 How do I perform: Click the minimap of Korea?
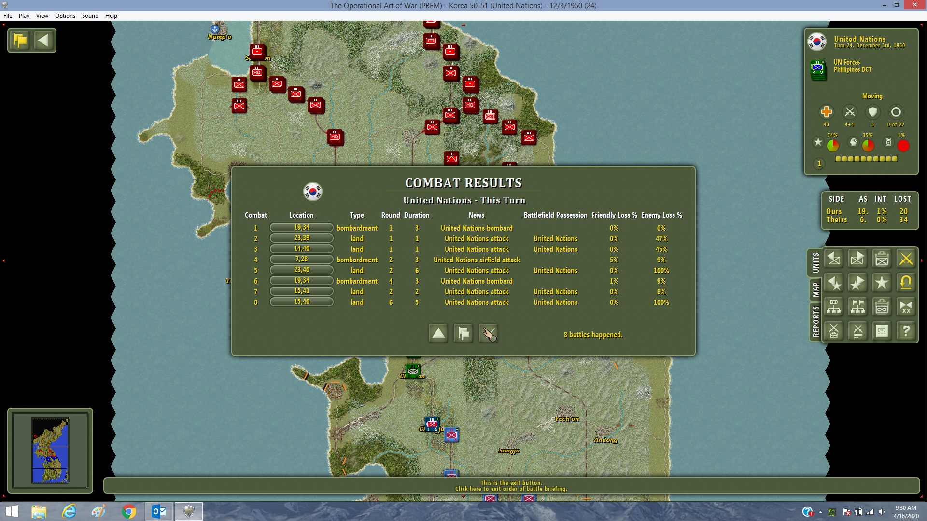(50, 451)
